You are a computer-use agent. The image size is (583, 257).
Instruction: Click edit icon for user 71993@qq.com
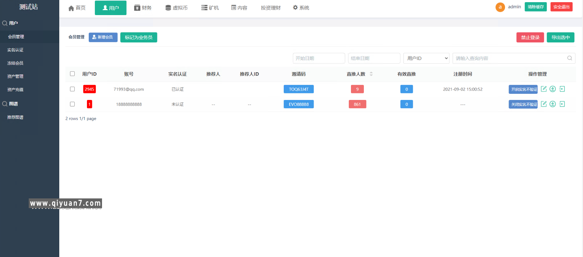click(543, 89)
